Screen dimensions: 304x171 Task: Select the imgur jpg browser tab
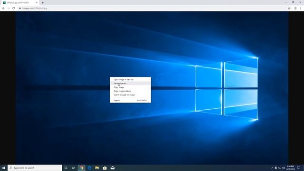pyautogui.click(x=20, y=3)
